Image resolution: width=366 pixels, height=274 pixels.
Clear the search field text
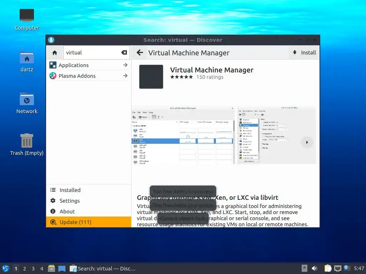click(x=124, y=53)
